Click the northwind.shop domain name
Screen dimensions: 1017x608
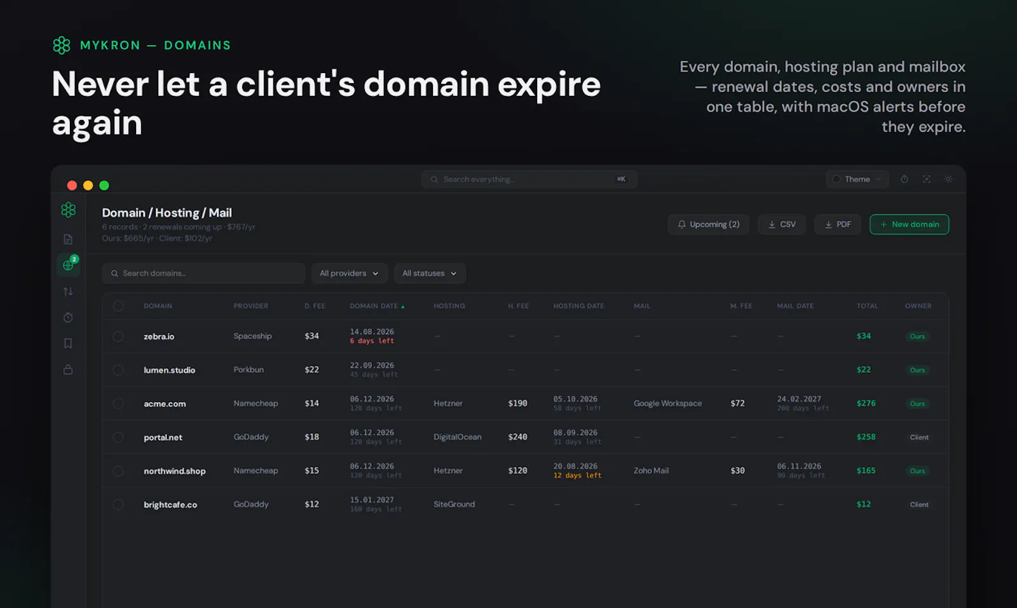point(175,471)
